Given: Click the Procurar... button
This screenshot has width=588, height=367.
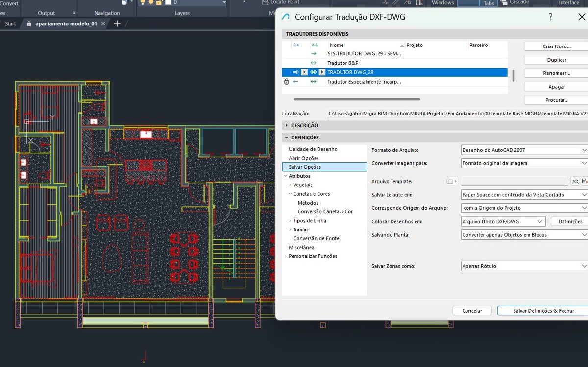Looking at the screenshot, I should tap(557, 100).
